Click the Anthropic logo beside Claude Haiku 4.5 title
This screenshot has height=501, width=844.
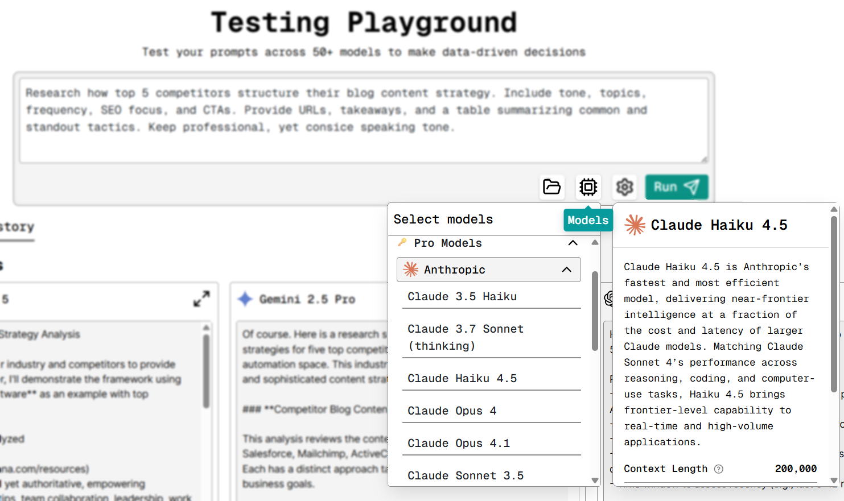(635, 225)
